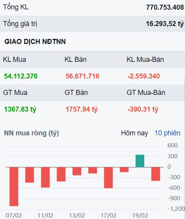Select sell volume 56.671.716
Screen dimensions: 185x219
[83, 76]
